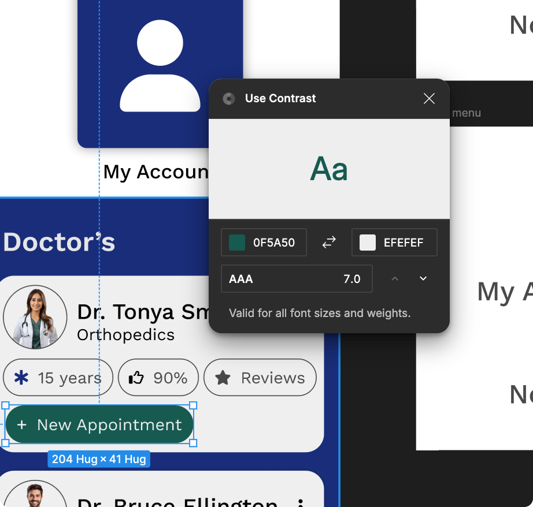Image resolution: width=533 pixels, height=507 pixels.
Task: Click the Orthopedics specialty text
Action: [x=126, y=335]
